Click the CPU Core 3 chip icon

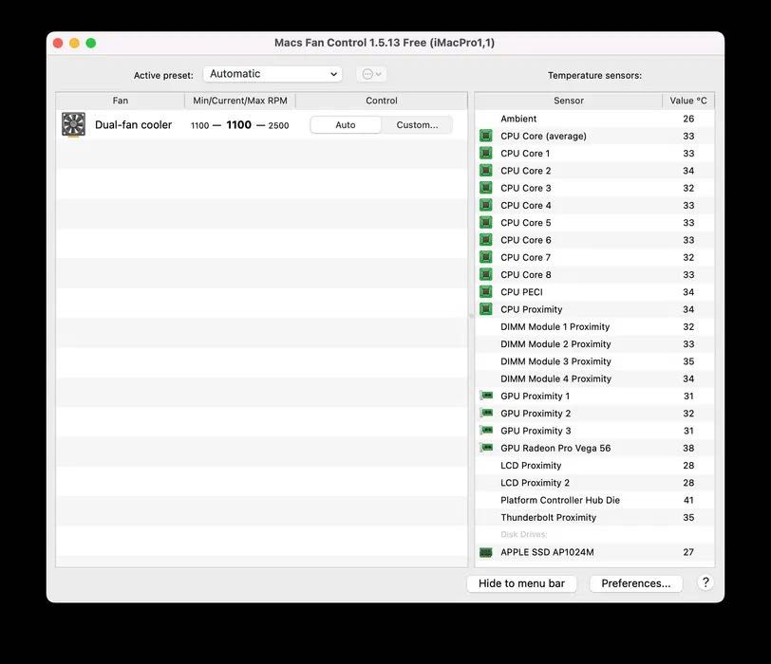click(x=486, y=188)
